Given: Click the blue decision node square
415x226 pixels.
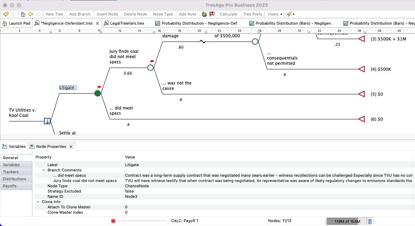Looking at the screenshot, I should (x=47, y=121).
